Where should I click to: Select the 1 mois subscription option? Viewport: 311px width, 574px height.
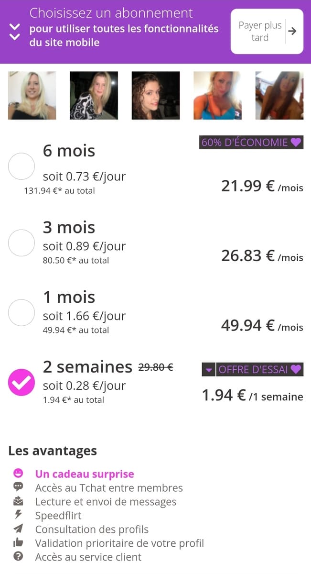21,313
